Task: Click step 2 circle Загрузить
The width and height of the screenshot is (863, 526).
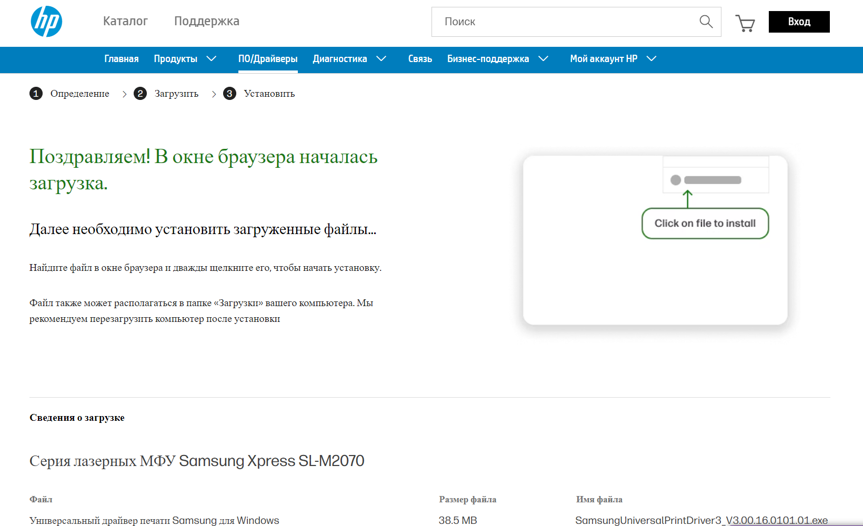Action: (140, 94)
